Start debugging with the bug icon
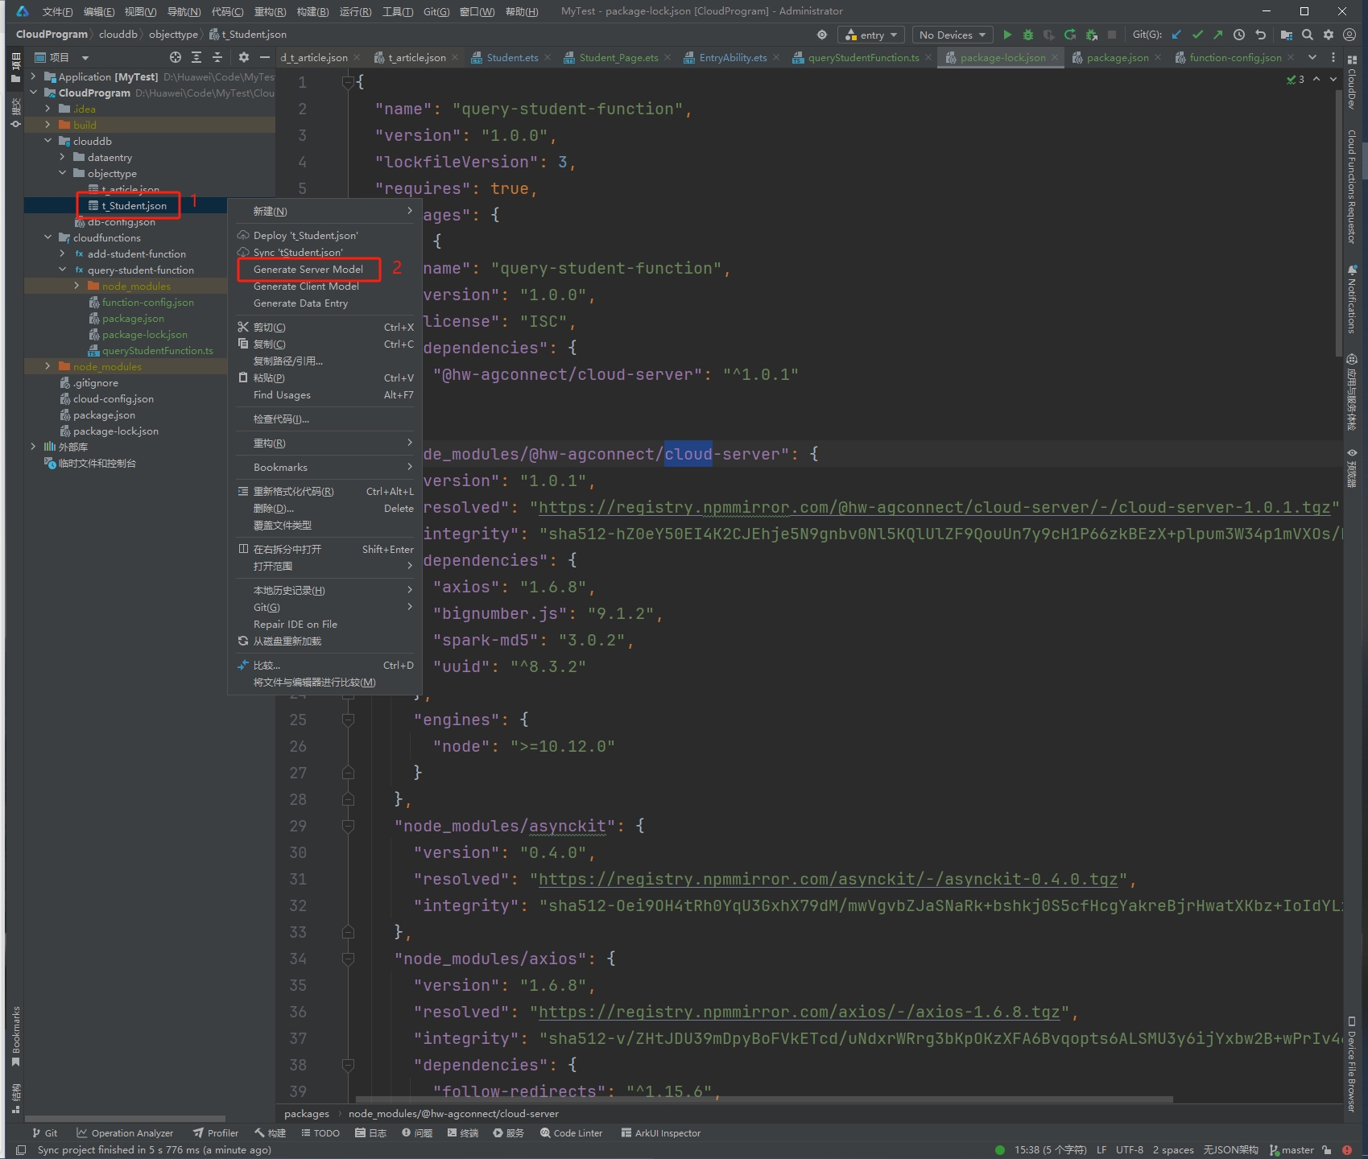This screenshot has height=1159, width=1368. click(x=1027, y=35)
